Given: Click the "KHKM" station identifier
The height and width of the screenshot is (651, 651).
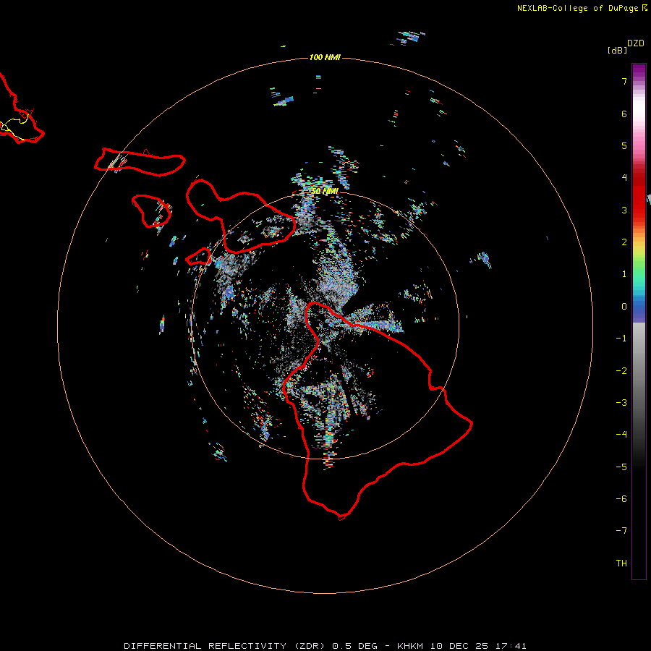Looking at the screenshot, I should coord(410,646).
